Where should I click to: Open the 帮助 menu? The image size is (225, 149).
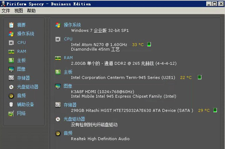coord(31,11)
